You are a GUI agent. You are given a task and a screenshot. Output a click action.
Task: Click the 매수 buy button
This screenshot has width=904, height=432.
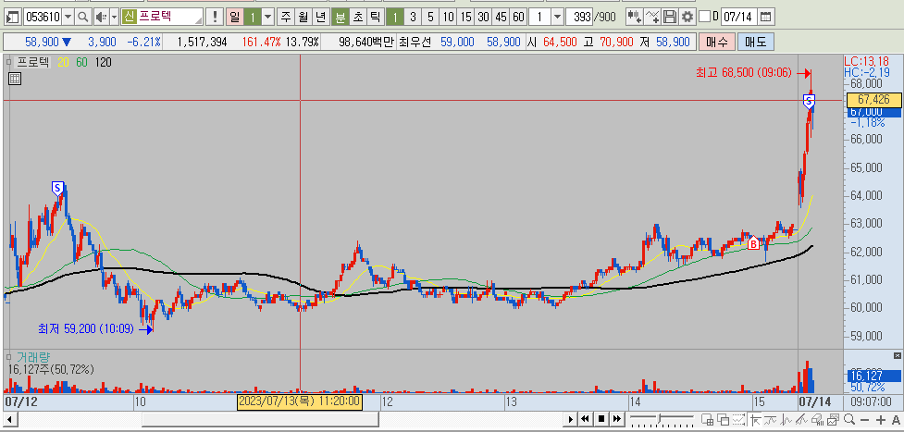click(716, 43)
